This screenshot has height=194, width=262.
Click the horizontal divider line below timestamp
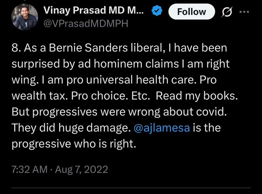(131, 188)
